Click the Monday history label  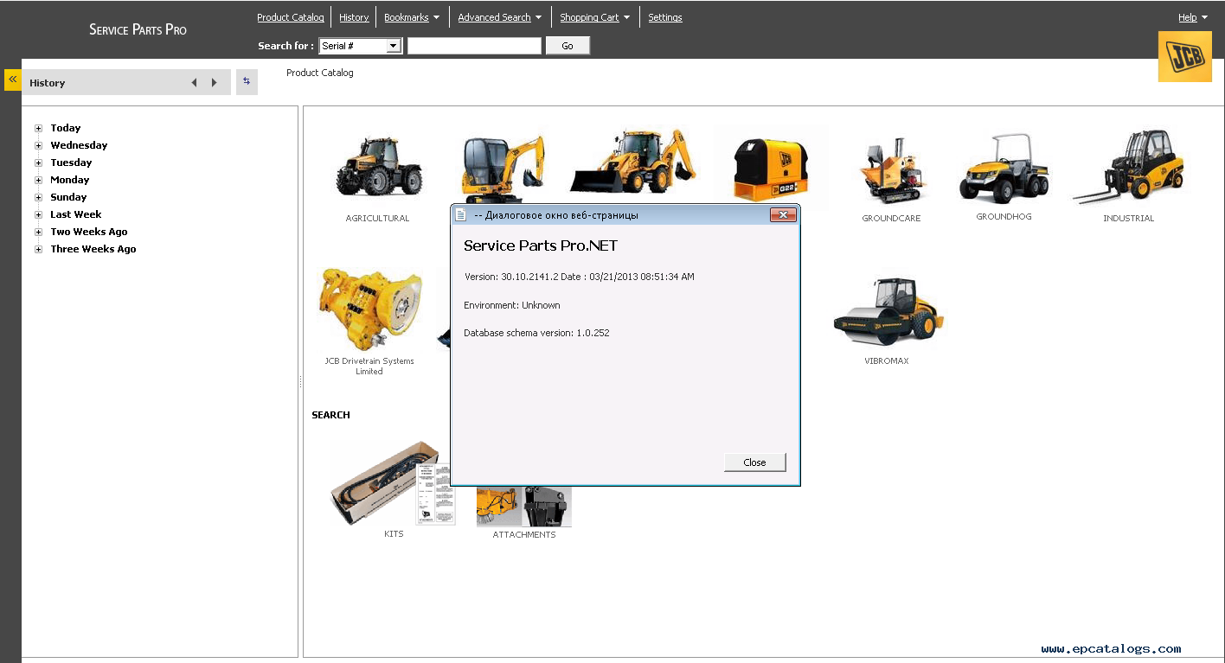[x=70, y=180]
